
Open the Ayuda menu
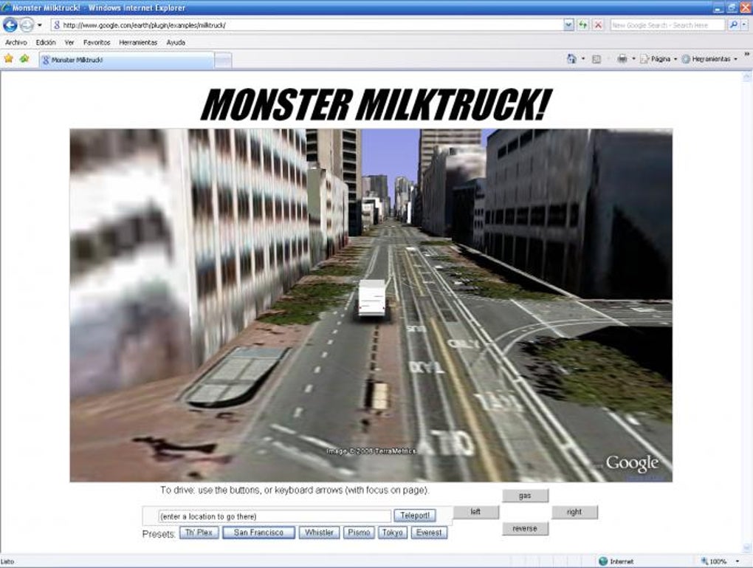[x=176, y=42]
